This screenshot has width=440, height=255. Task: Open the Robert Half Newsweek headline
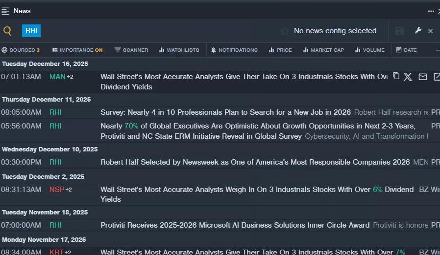(x=255, y=162)
